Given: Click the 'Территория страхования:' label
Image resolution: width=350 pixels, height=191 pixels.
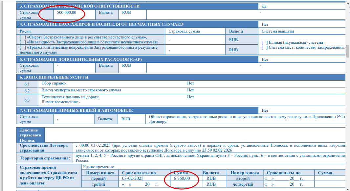Looking at the screenshot, I should pyautogui.click(x=45, y=158).
